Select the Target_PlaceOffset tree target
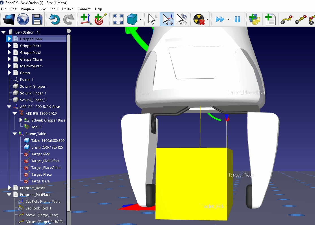 (46, 168)
